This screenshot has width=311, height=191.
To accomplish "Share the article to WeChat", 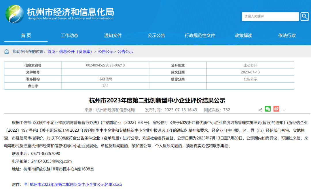I will point(268,109).
